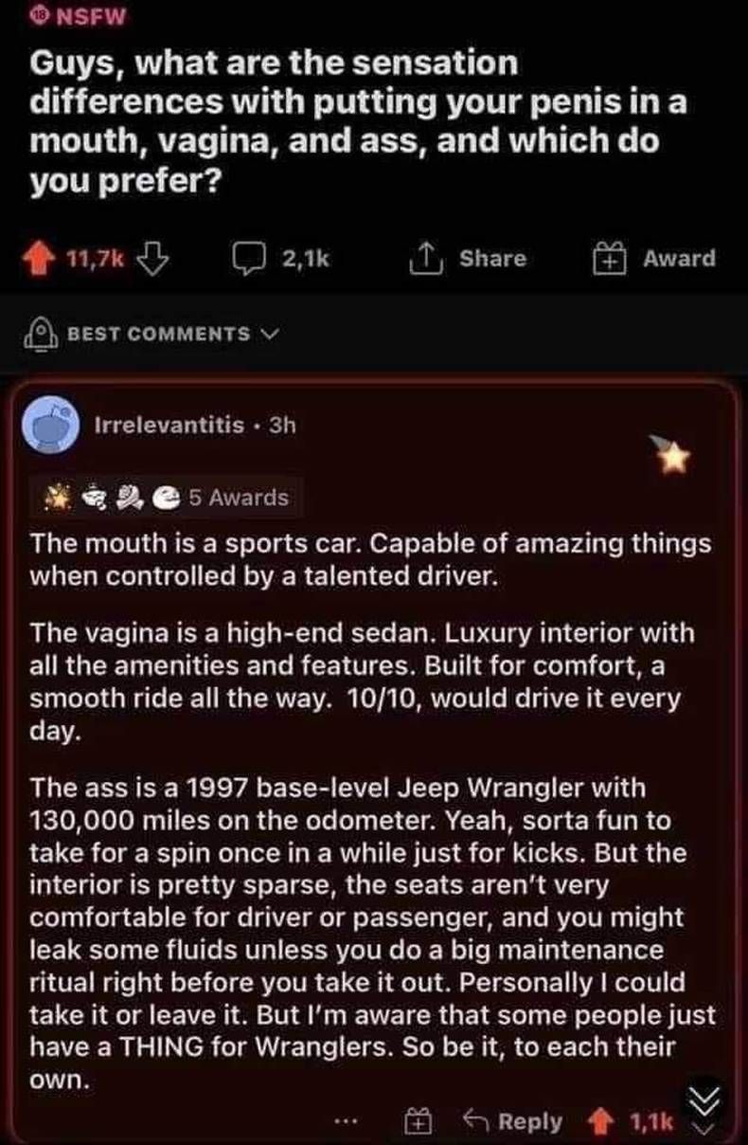Click the gift award icon below the comment

point(417,1122)
